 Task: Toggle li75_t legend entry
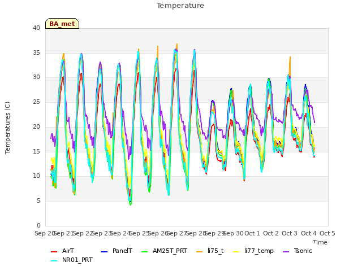point(210,251)
